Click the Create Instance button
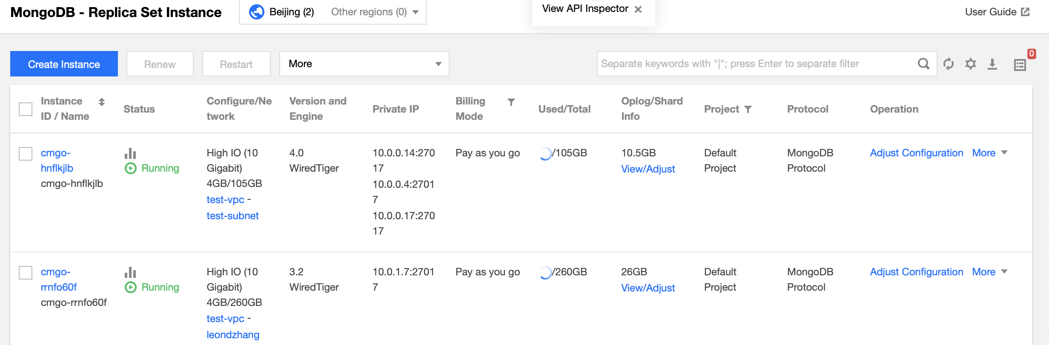Image resolution: width=1049 pixels, height=345 pixels. [64, 64]
